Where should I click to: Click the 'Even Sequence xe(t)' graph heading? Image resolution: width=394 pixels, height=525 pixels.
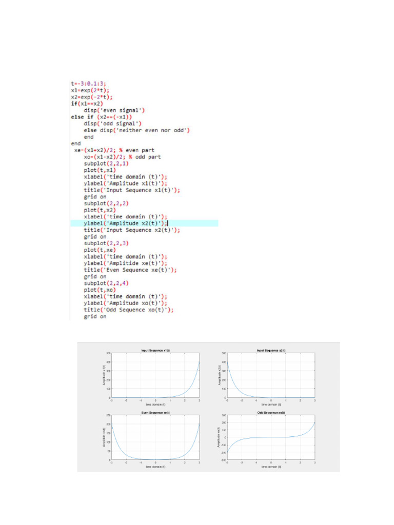[x=155, y=413]
